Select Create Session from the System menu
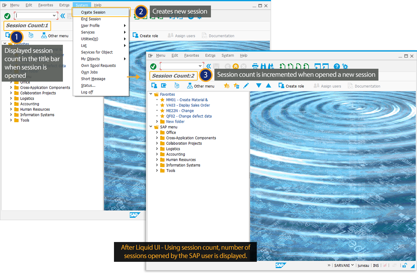 (101, 12)
